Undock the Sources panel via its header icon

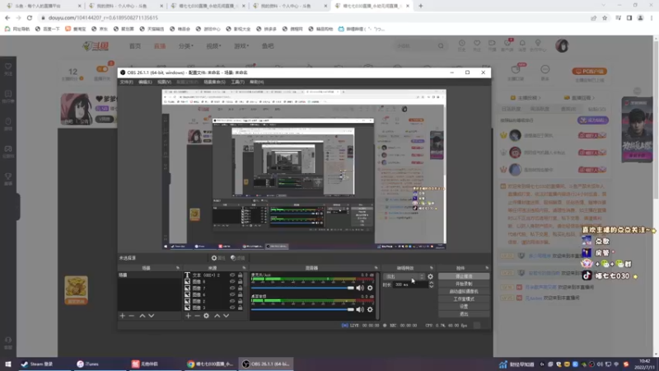tap(244, 268)
